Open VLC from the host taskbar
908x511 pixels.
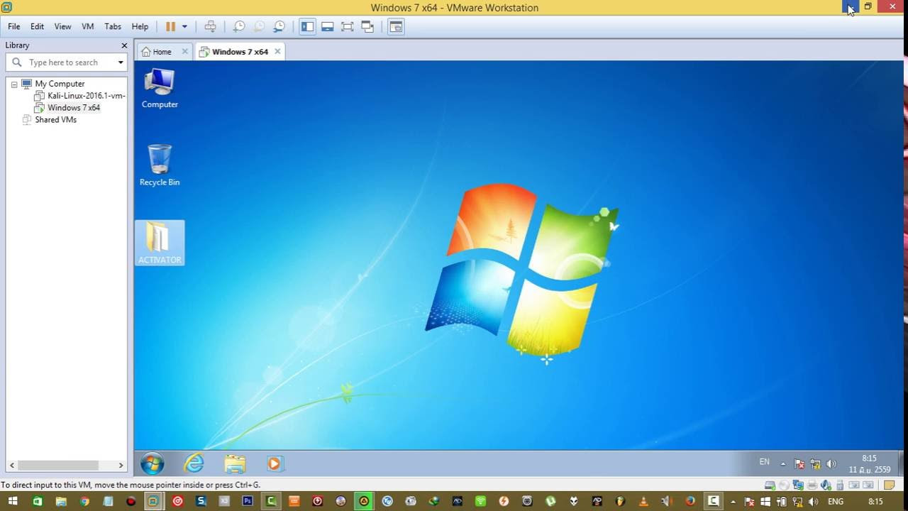pos(644,501)
